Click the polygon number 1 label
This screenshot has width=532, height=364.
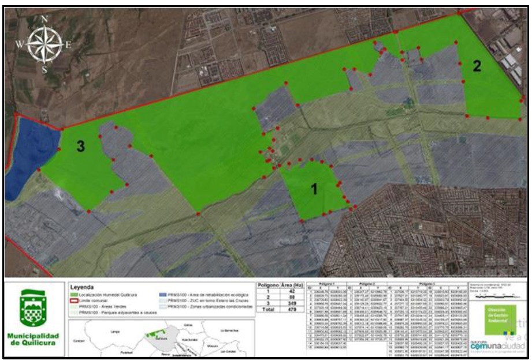pos(314,189)
